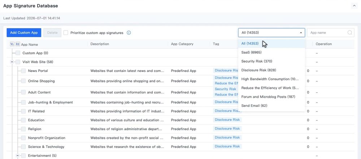Tick the Job-hunting & Employment checkbox
This screenshot has height=159, width=361.
tap(23, 102)
